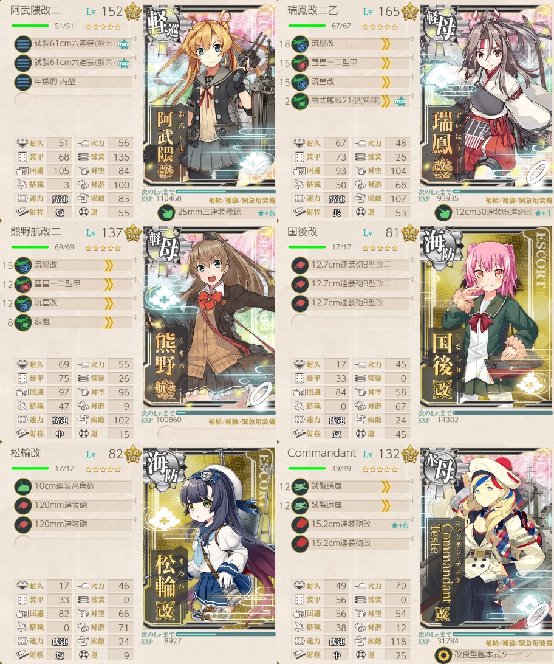Click the green fighter icon for 零式艦戦21型(熟練)

[x=300, y=102]
